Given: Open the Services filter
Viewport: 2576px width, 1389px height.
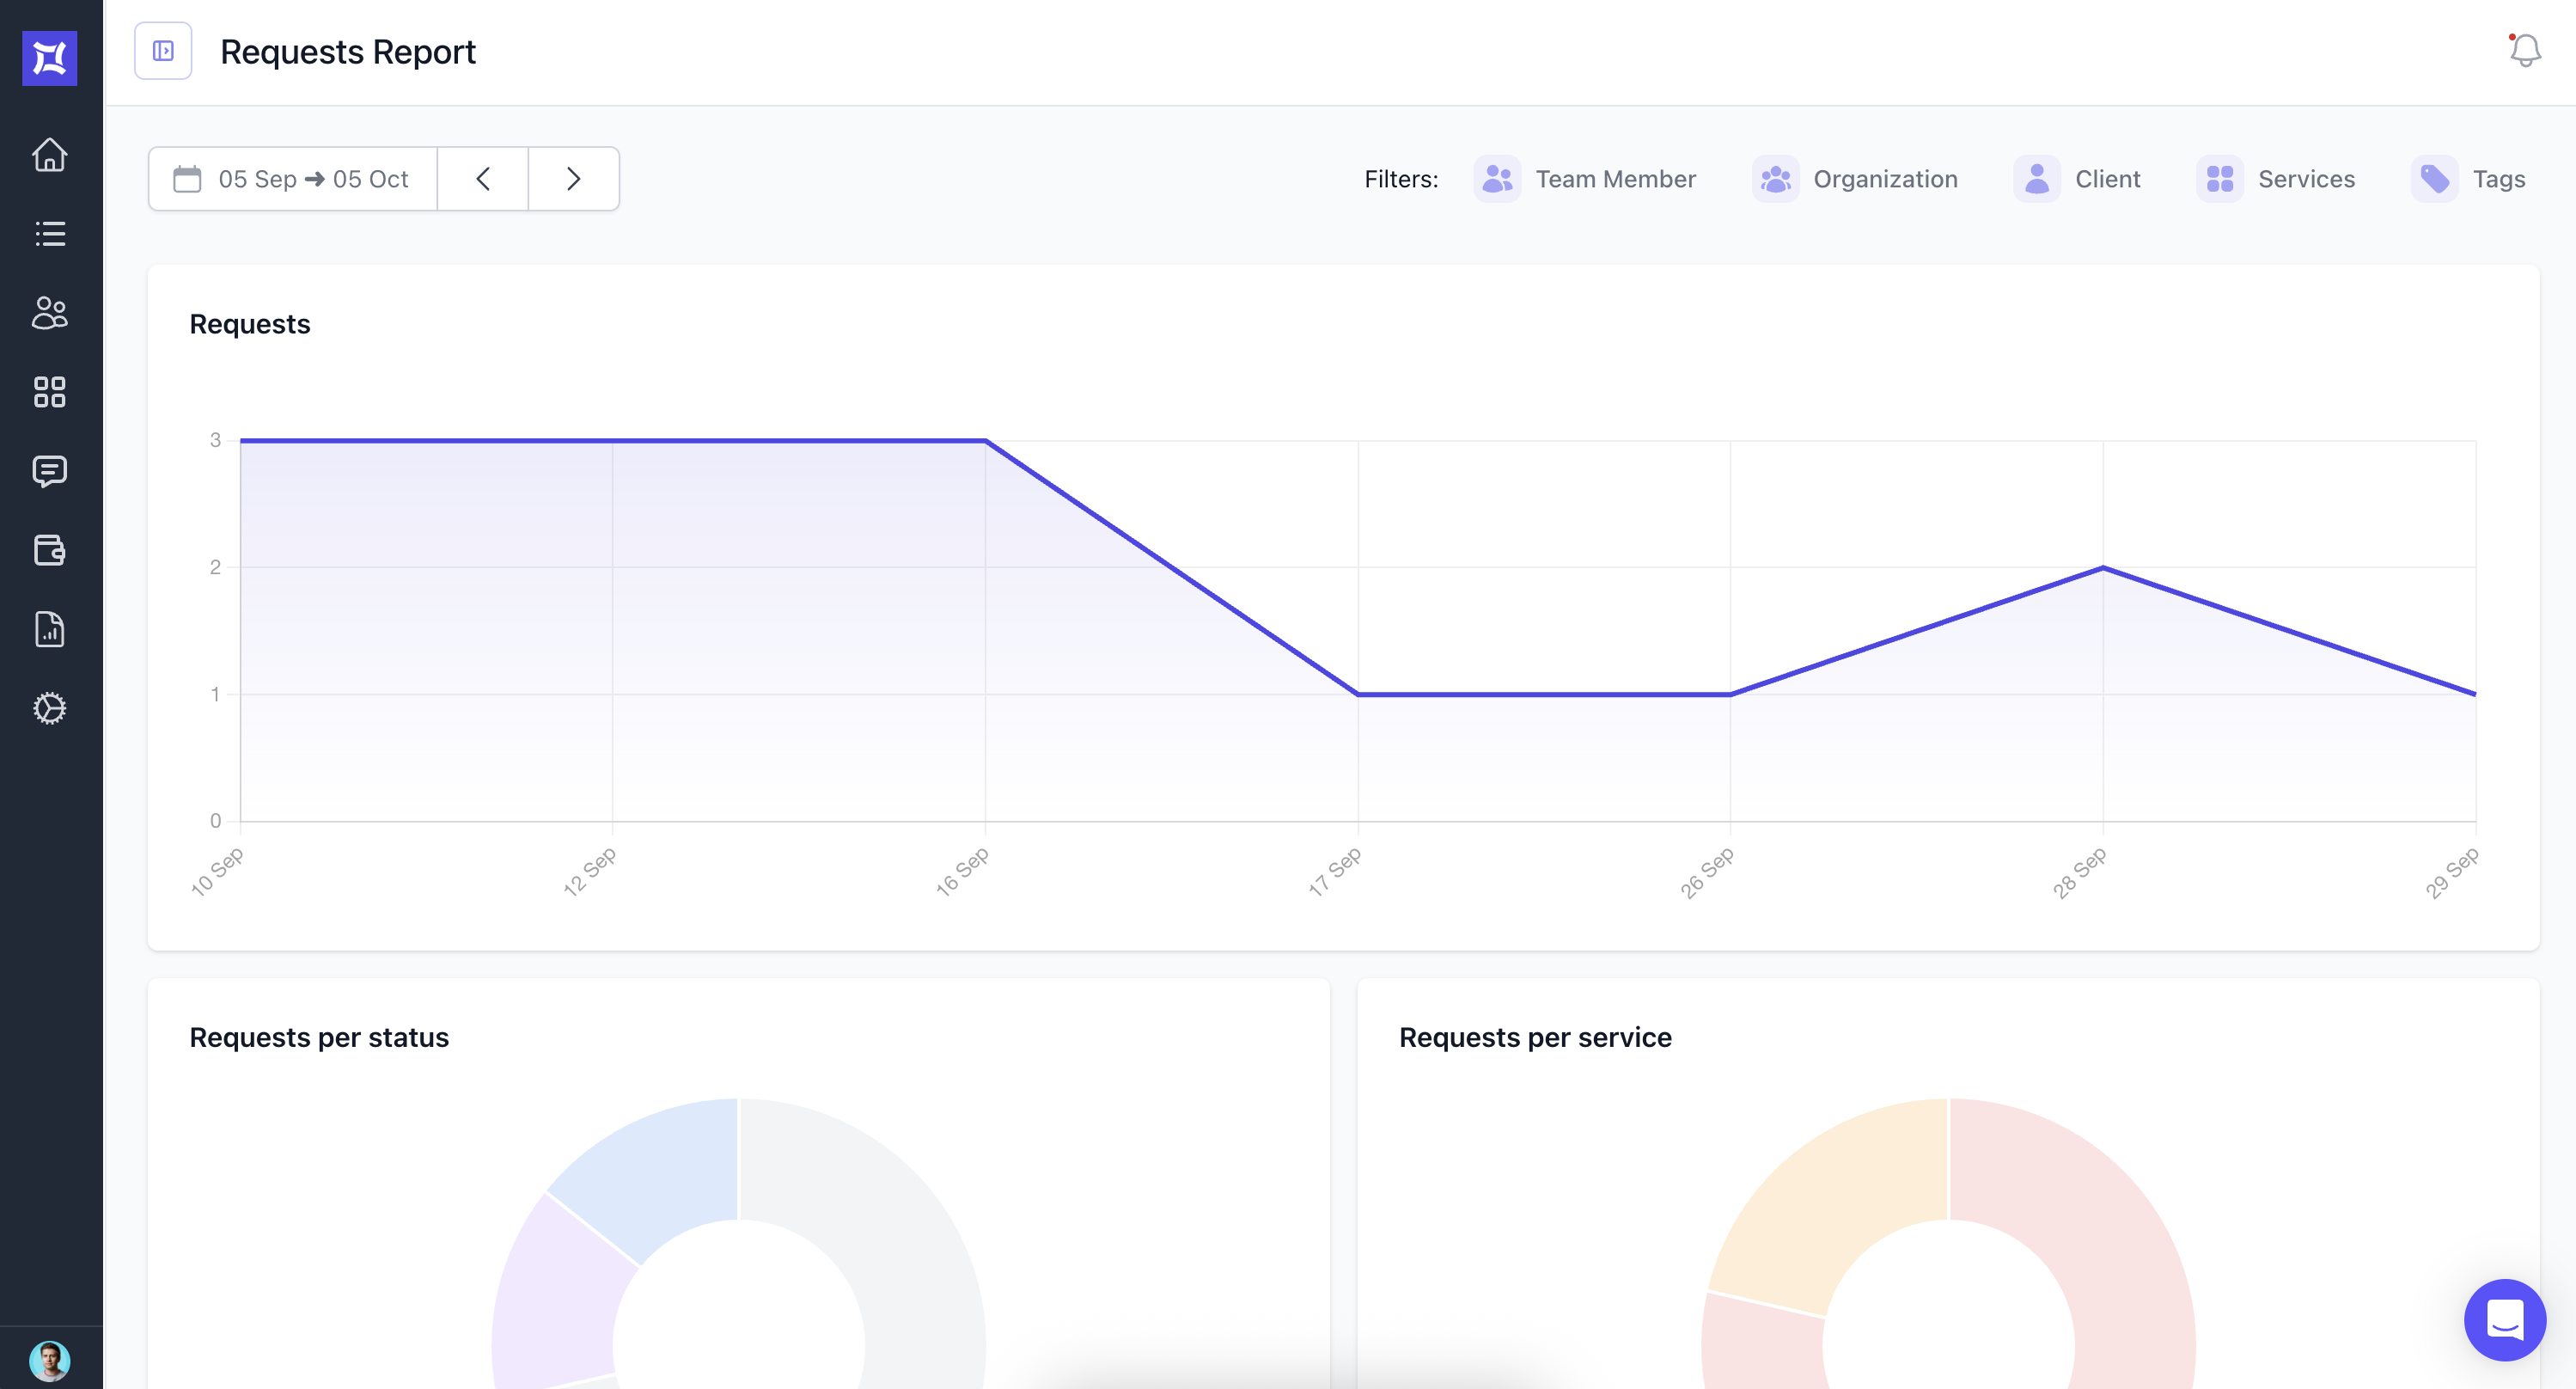Looking at the screenshot, I should point(2276,179).
